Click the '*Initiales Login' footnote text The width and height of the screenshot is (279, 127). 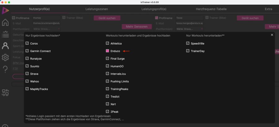coord(68,116)
